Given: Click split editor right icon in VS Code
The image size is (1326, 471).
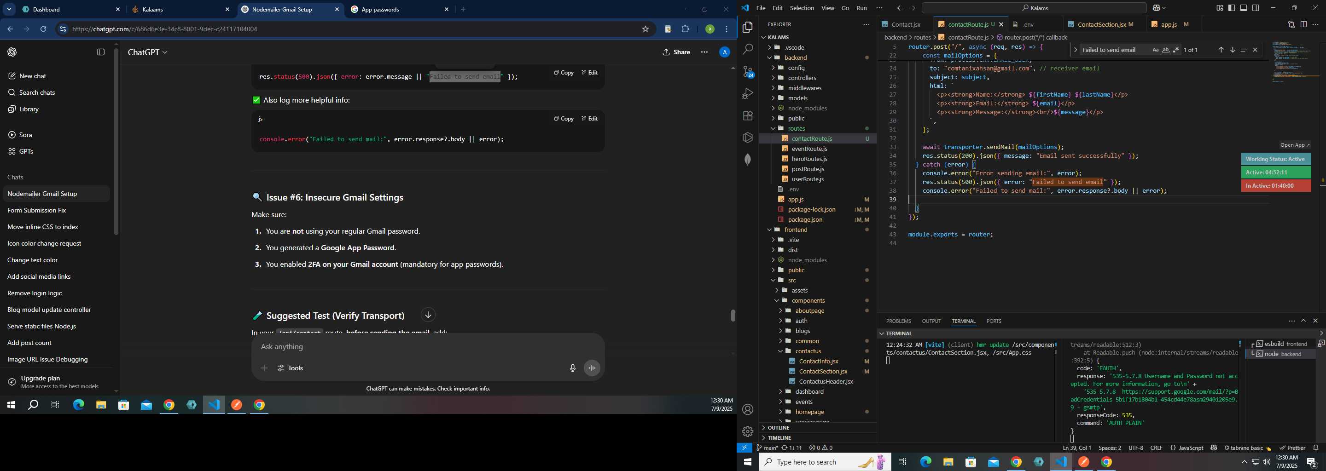Looking at the screenshot, I should 1303,24.
